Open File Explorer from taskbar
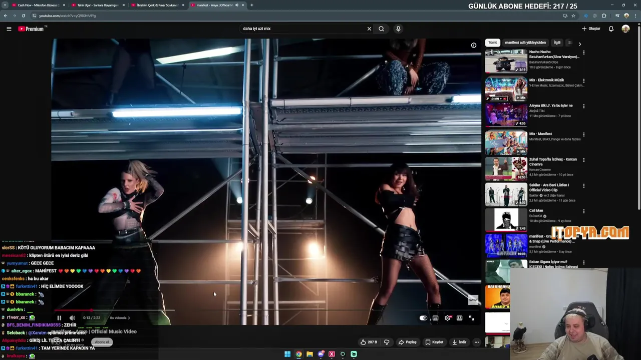 pyautogui.click(x=309, y=354)
